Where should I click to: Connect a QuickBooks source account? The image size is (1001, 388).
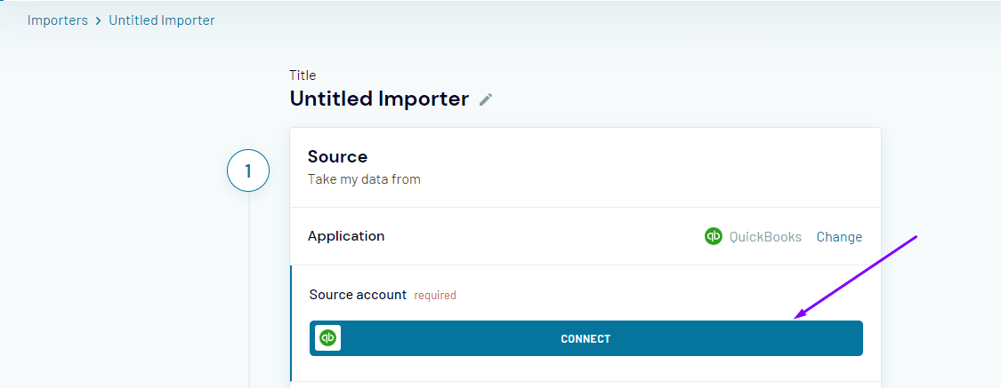click(586, 338)
